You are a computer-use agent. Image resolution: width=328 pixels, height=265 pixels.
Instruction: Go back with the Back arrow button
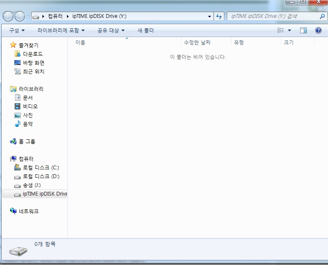(8, 16)
